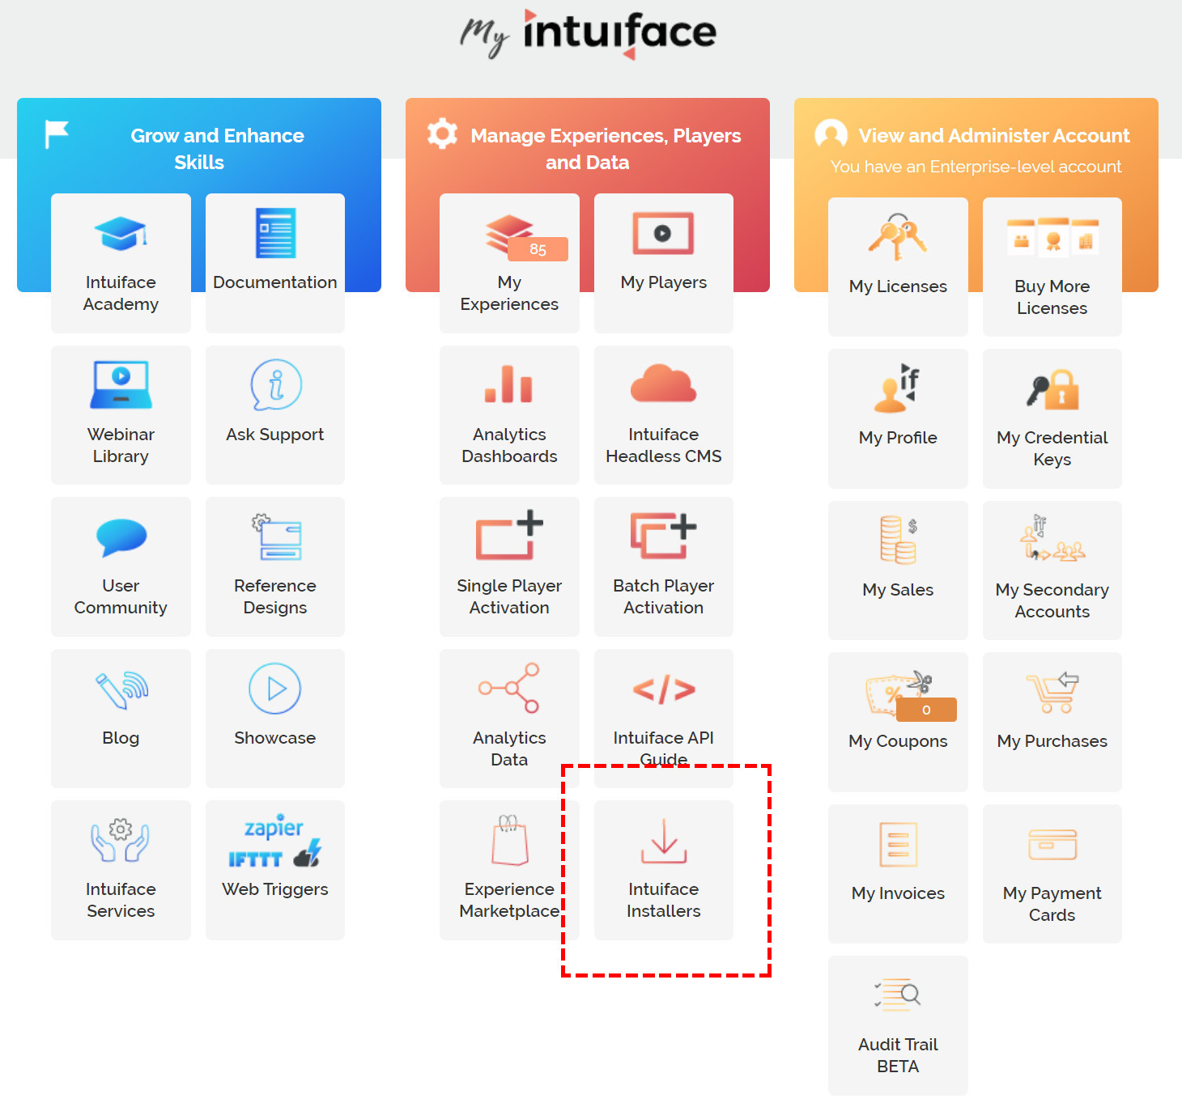The image size is (1182, 1107).
Task: Click the Intuiface Headless CMS cloud icon
Action: pyautogui.click(x=664, y=383)
